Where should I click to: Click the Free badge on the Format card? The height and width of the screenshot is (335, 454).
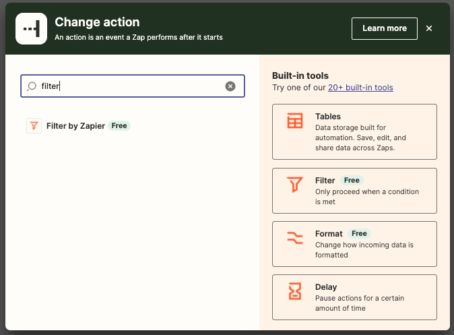coord(359,234)
